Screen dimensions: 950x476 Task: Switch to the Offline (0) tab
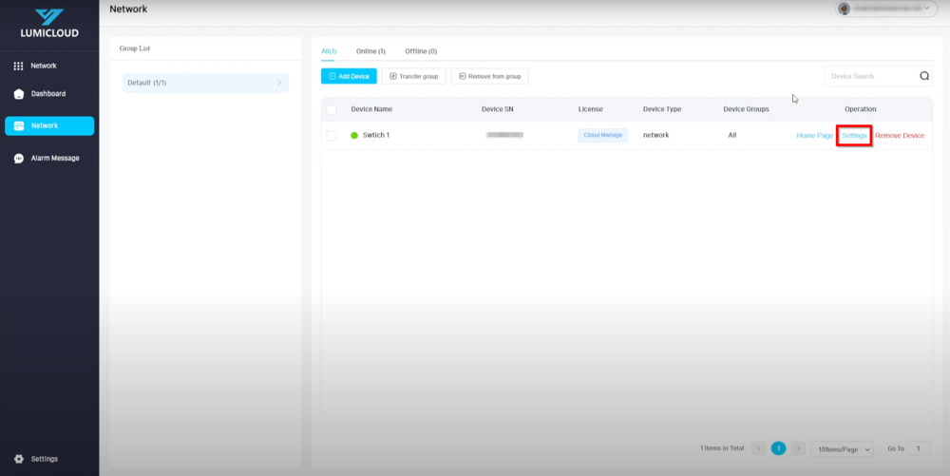click(x=421, y=51)
